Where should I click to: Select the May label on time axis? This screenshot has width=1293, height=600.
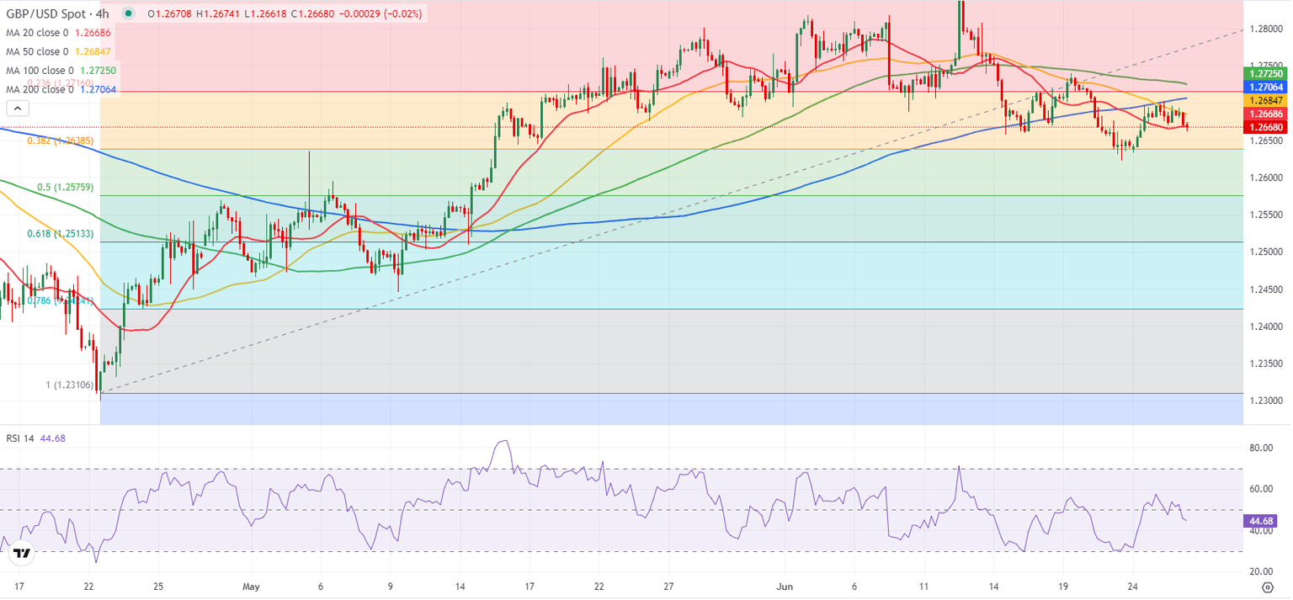click(250, 587)
